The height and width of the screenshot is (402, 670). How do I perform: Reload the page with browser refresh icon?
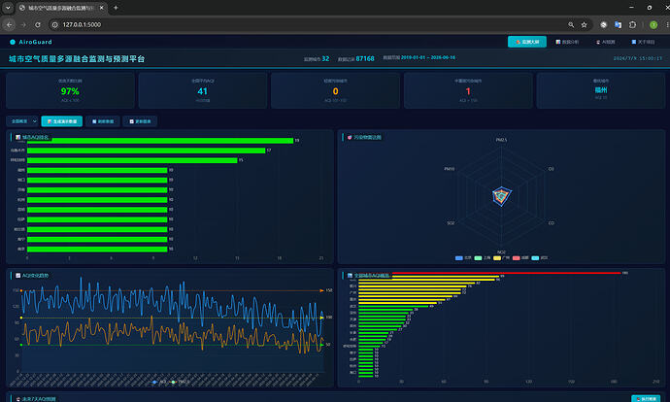pyautogui.click(x=38, y=25)
